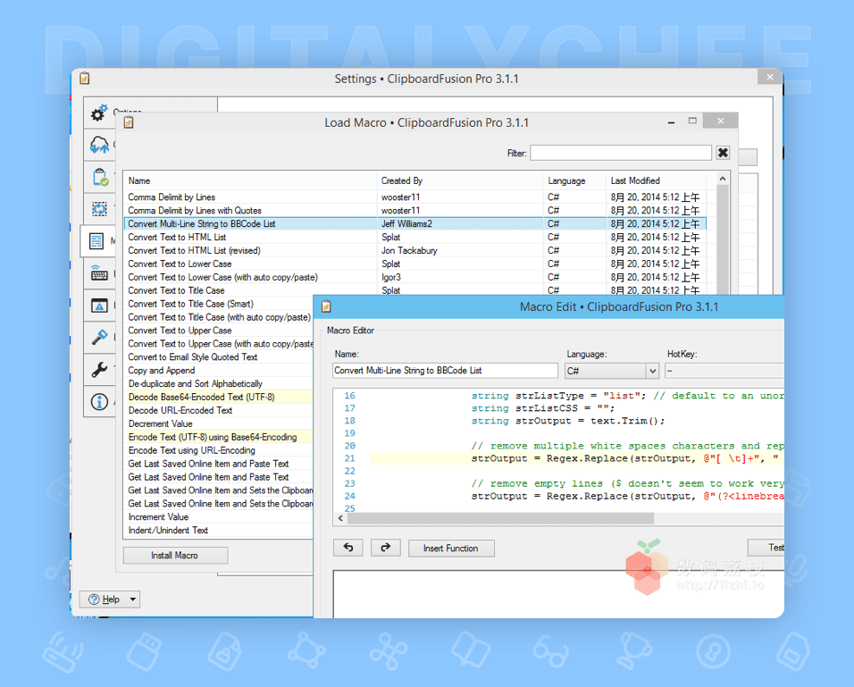
Task: Select 'Decode URL-Encoded Text' macro
Action: pos(219,411)
